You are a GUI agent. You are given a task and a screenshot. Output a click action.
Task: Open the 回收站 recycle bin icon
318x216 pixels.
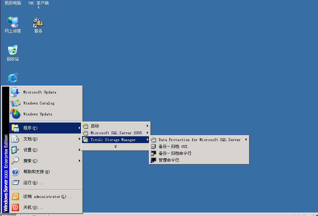(x=13, y=50)
